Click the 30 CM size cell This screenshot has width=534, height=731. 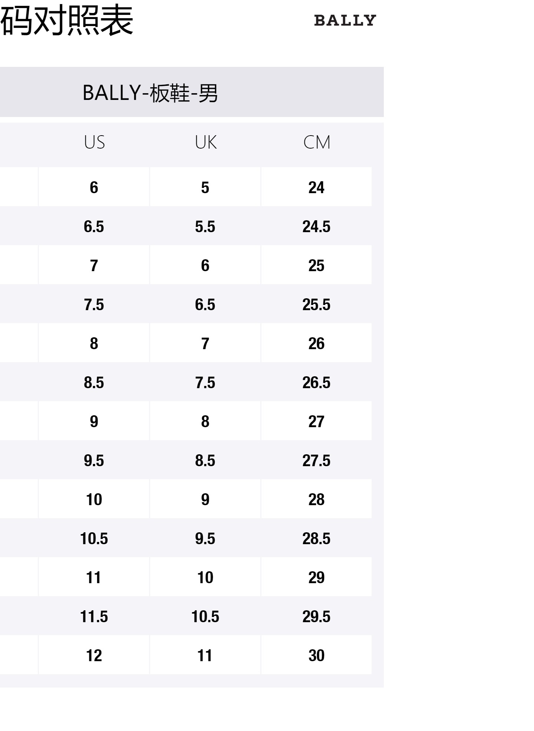[x=316, y=655]
